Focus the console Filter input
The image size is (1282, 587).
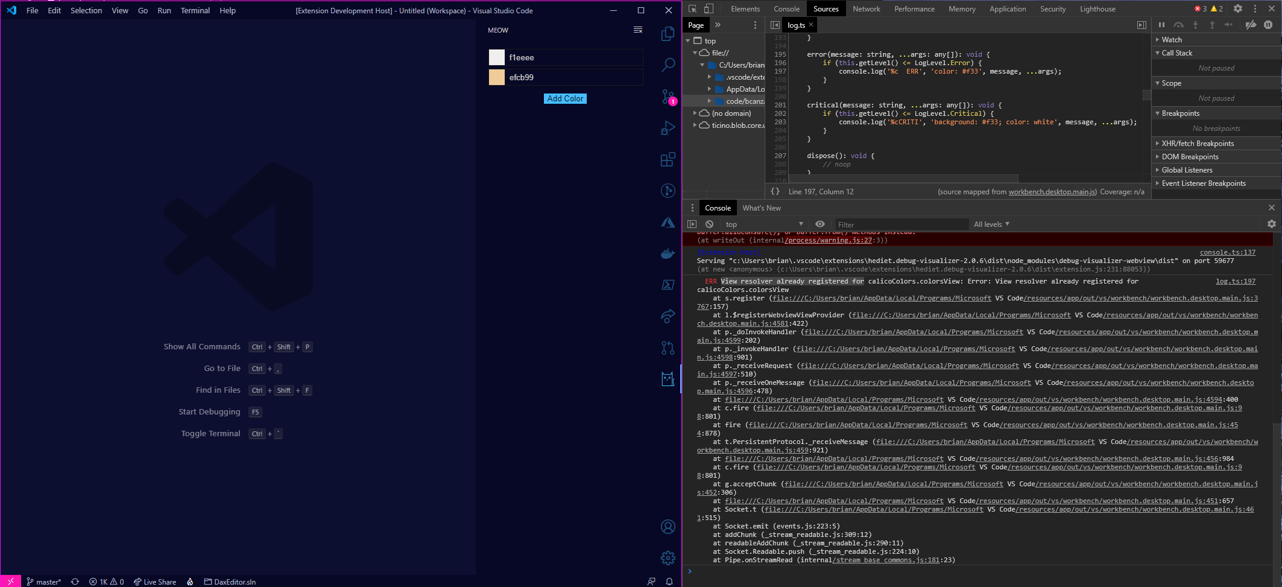[901, 224]
